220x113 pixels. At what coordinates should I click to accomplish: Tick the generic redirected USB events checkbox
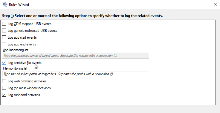4,31
